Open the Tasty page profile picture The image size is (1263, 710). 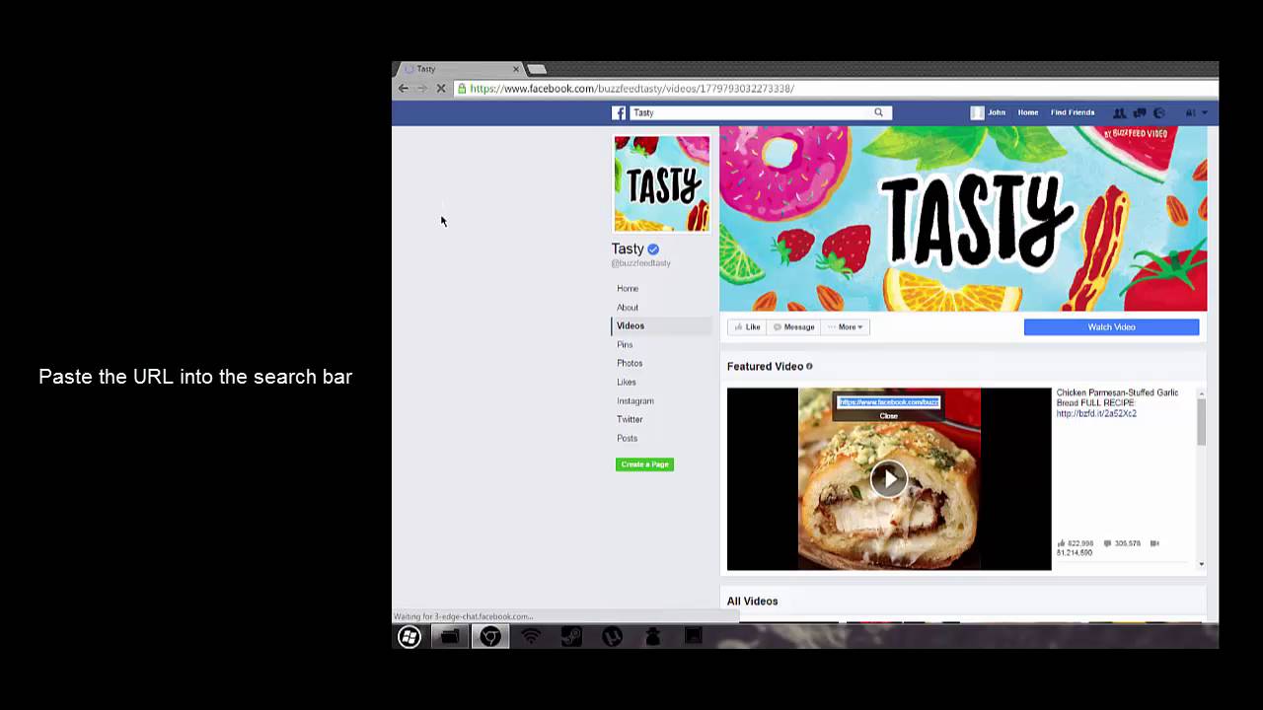[x=661, y=183]
